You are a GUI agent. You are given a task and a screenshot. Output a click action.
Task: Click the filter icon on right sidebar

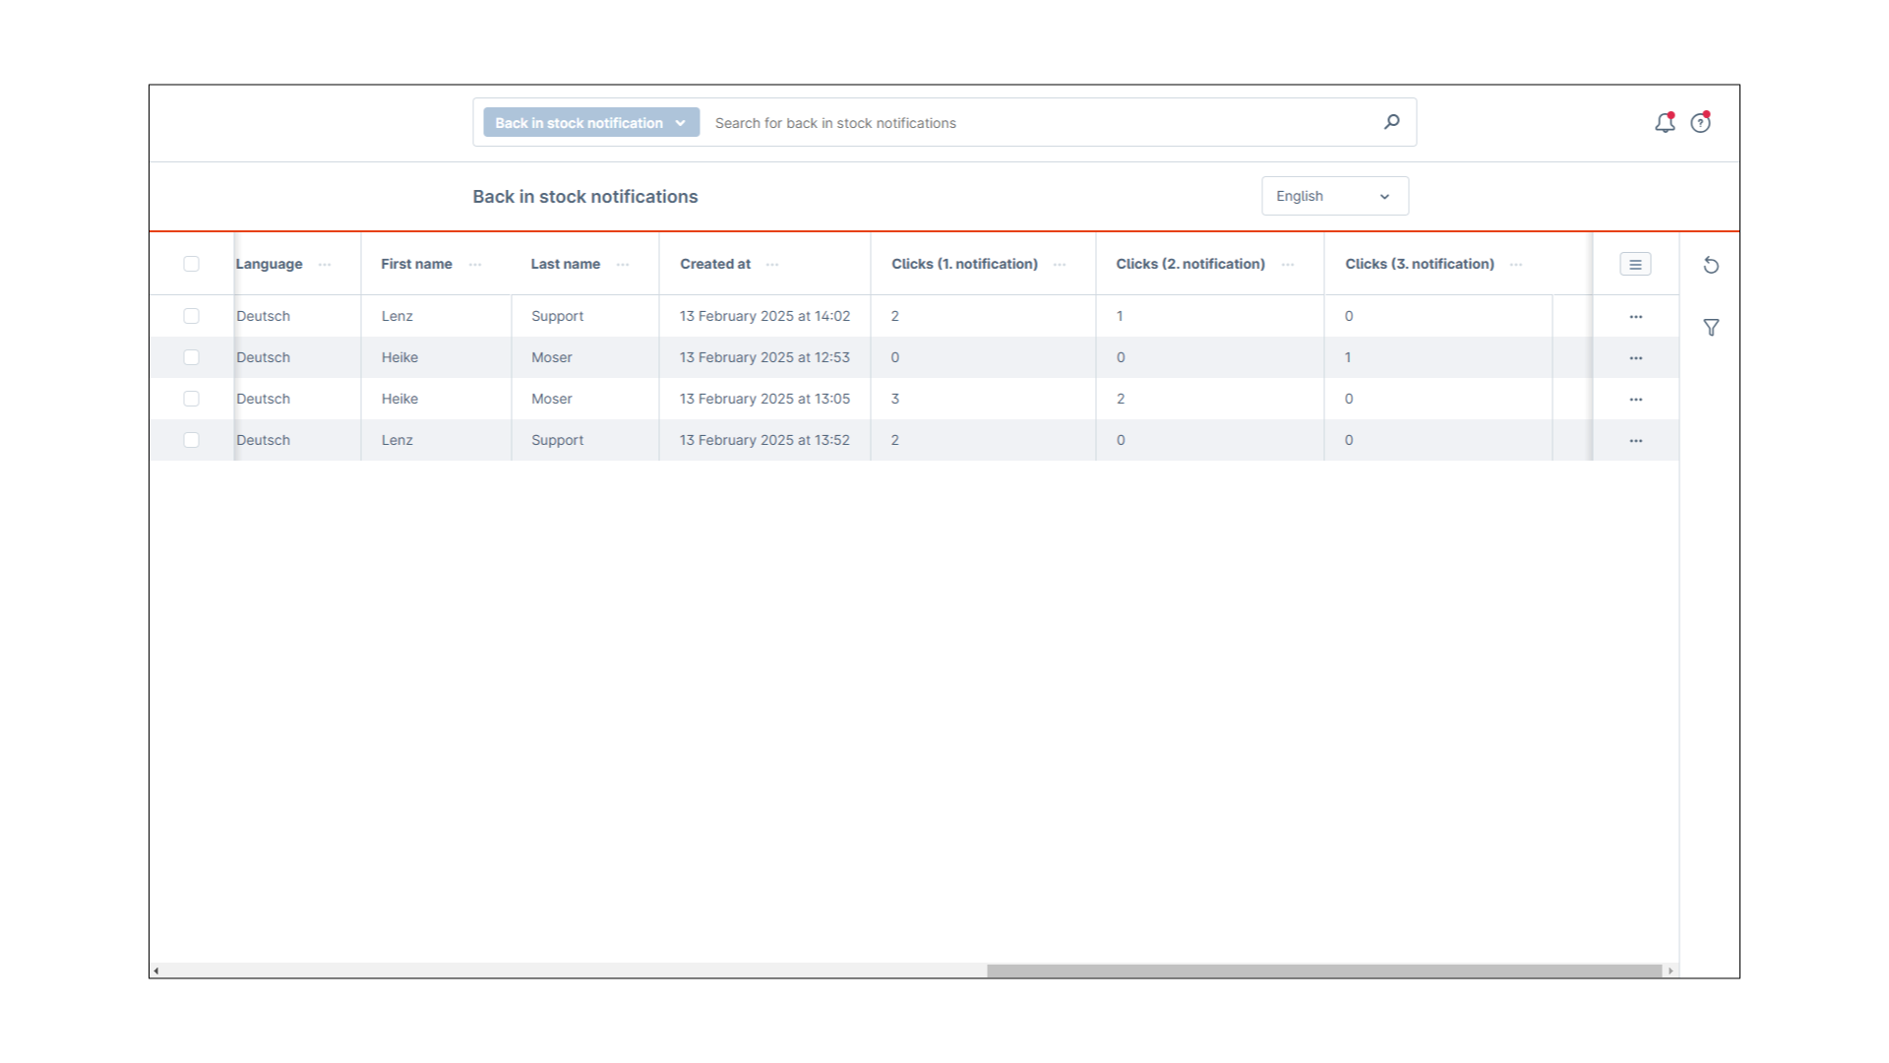tap(1711, 327)
